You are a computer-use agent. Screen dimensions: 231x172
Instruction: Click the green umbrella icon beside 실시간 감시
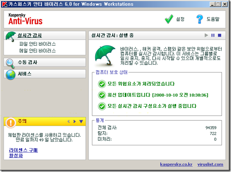tap(11, 36)
